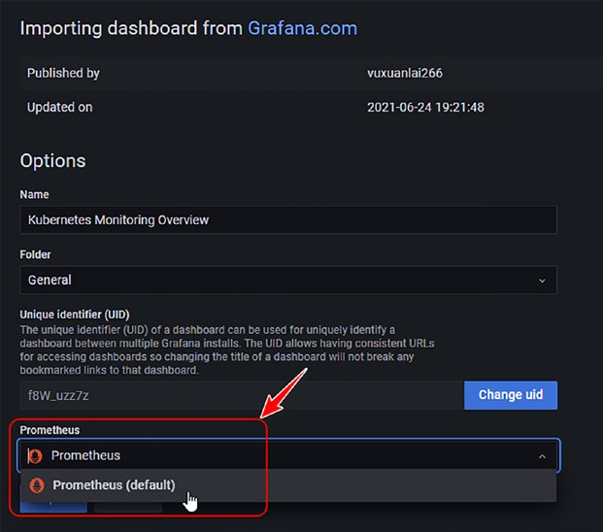This screenshot has height=532, width=603.
Task: Click the Change uid button
Action: pyautogui.click(x=511, y=395)
